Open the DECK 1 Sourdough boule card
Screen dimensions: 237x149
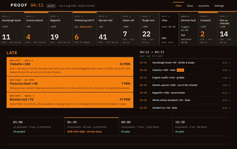tap(12, 29)
